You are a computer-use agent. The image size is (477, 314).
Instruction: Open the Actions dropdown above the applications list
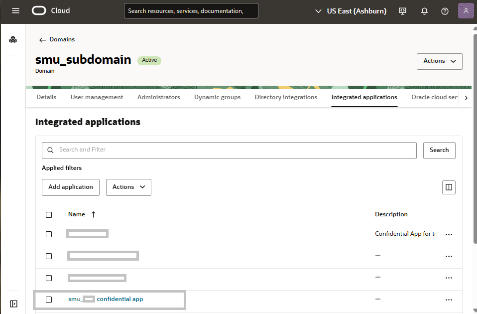click(x=128, y=187)
